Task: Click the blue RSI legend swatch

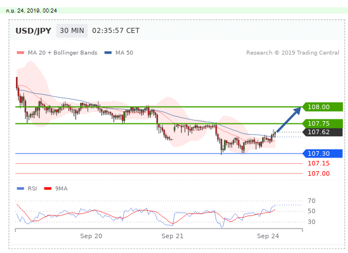Action: pyautogui.click(x=20, y=188)
